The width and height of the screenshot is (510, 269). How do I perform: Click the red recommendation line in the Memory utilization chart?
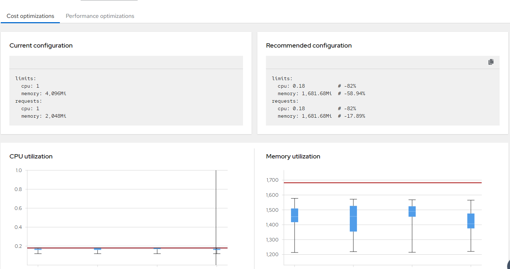pos(382,183)
